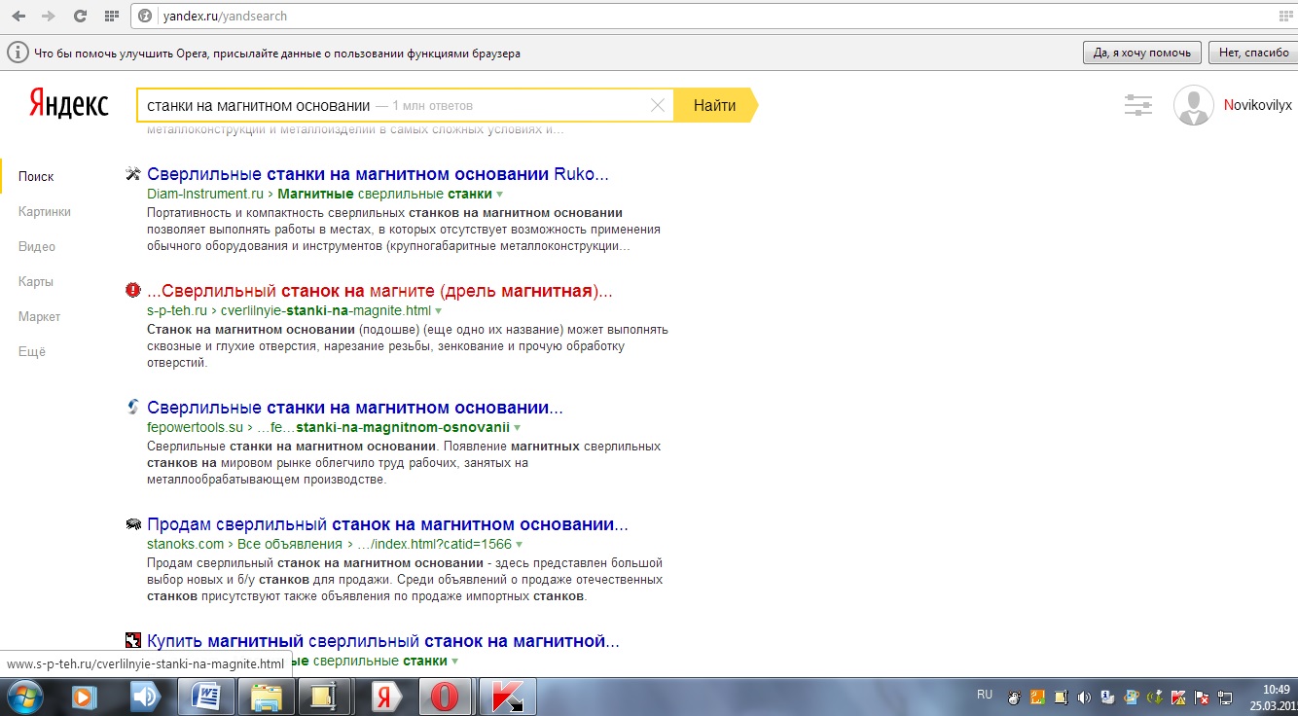Click the red warning favicon of s-p-teh.ru
This screenshot has height=716, width=1298.
[134, 290]
